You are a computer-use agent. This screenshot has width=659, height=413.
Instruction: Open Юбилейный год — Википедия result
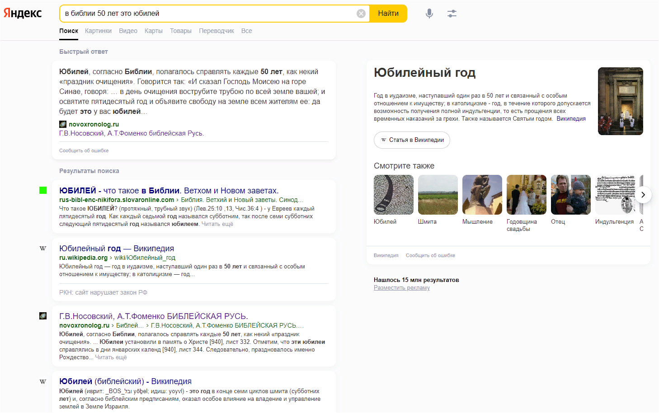117,249
